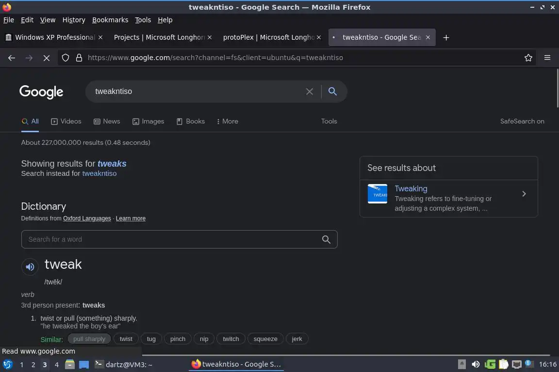Viewport: 559px width, 372px height.
Task: Clear the Google search box text
Action: coord(310,92)
